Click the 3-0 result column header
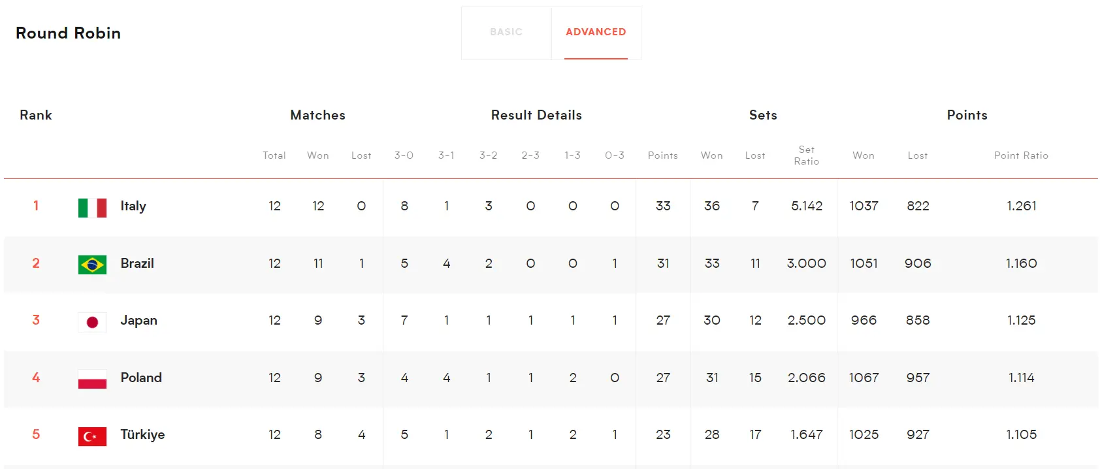1100x469 pixels. point(404,155)
